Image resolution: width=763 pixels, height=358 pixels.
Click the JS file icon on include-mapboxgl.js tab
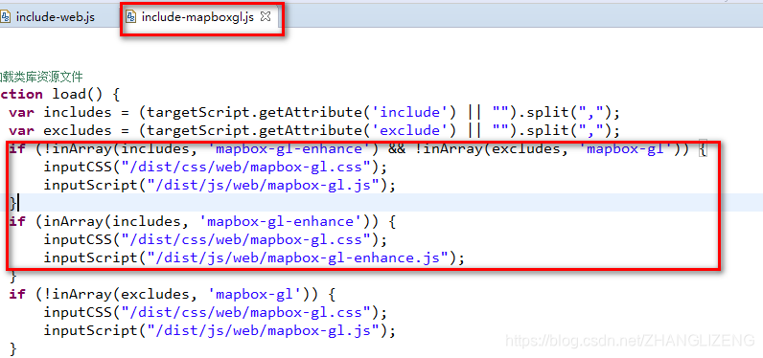(131, 17)
